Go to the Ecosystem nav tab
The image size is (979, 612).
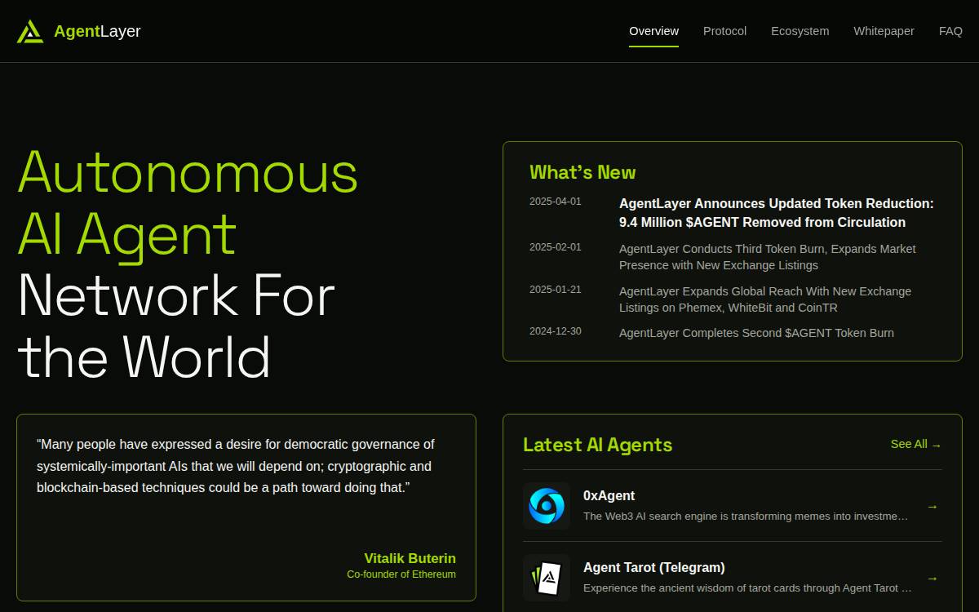click(800, 31)
